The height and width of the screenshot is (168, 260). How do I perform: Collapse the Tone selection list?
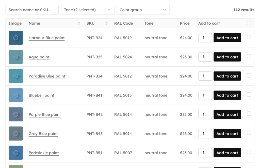tap(87, 10)
